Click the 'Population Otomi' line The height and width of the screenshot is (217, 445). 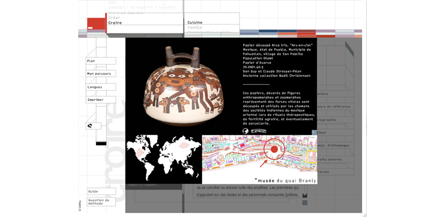pyautogui.click(x=257, y=58)
